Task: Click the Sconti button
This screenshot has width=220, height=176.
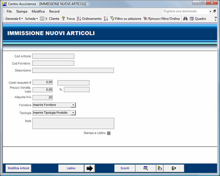Action: [125, 168]
